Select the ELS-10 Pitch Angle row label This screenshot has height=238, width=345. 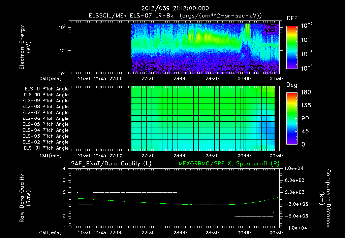pyautogui.click(x=46, y=95)
